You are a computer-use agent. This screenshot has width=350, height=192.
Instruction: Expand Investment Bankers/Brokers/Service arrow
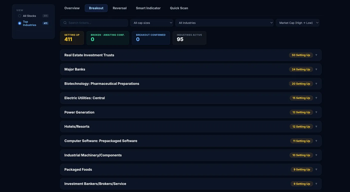pos(316,184)
